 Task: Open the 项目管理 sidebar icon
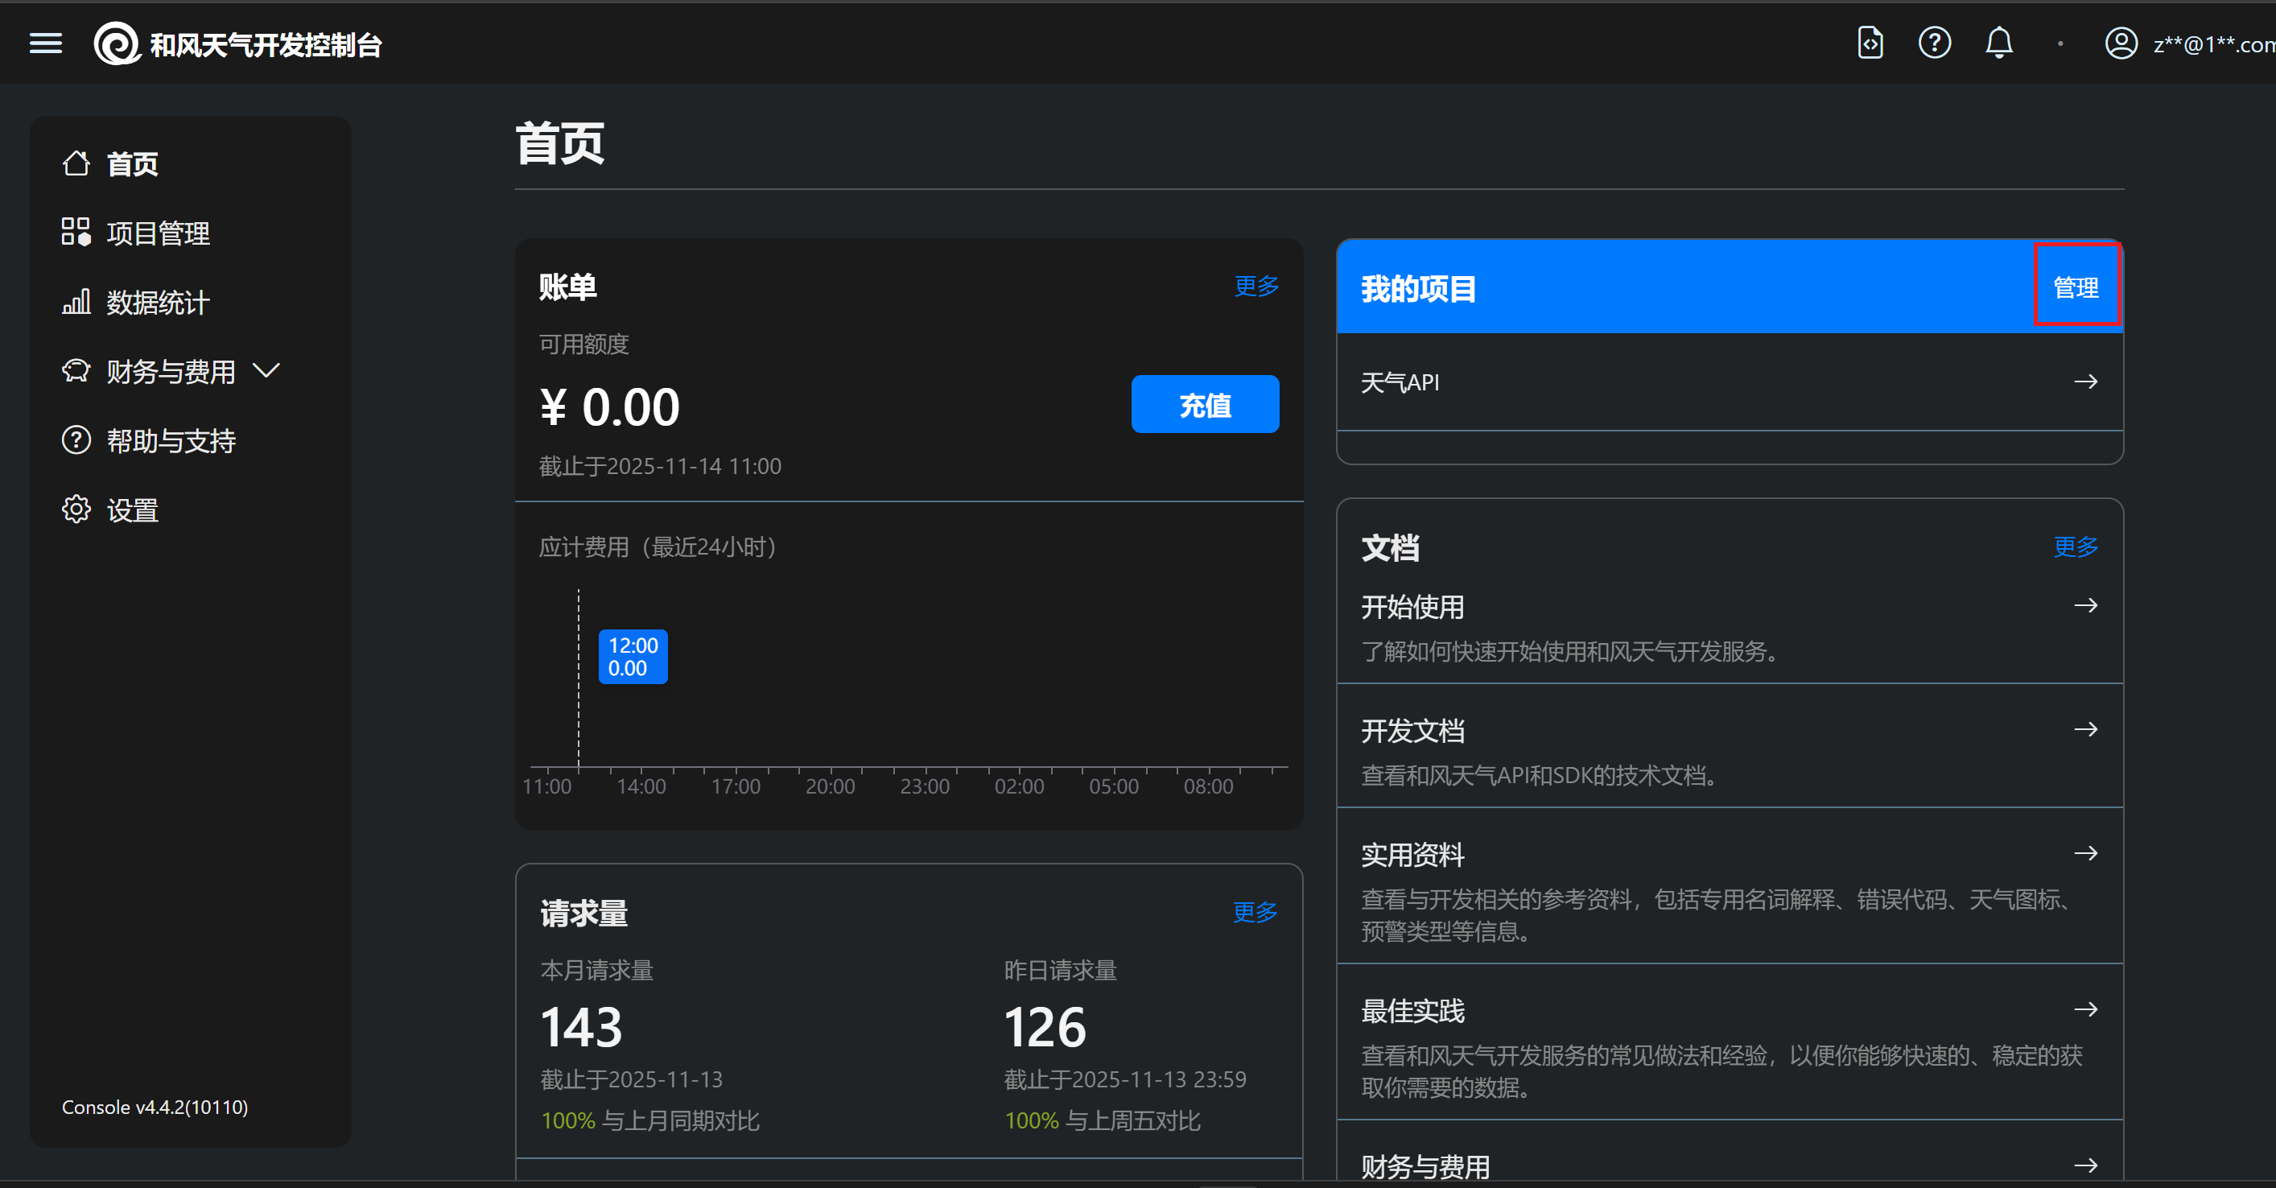(x=76, y=232)
